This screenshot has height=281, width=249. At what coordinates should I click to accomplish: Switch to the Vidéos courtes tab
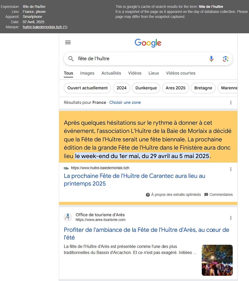pyautogui.click(x=181, y=73)
